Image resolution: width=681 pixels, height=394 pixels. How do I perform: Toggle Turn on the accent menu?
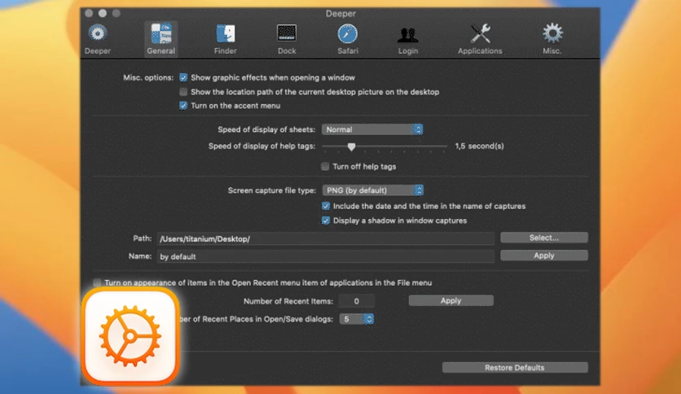click(183, 106)
